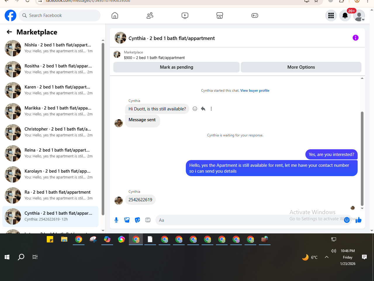This screenshot has width=374, height=281.
Task: Open File Explorer from the taskbar
Action: click(x=64, y=240)
